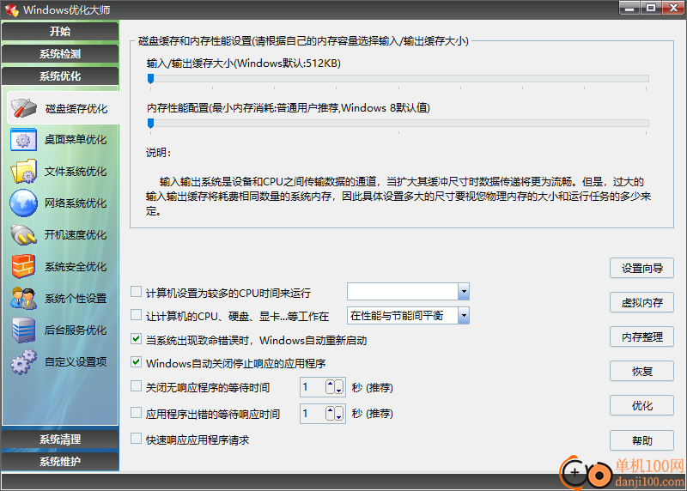Close the Windows优化大师 window

click(x=673, y=8)
